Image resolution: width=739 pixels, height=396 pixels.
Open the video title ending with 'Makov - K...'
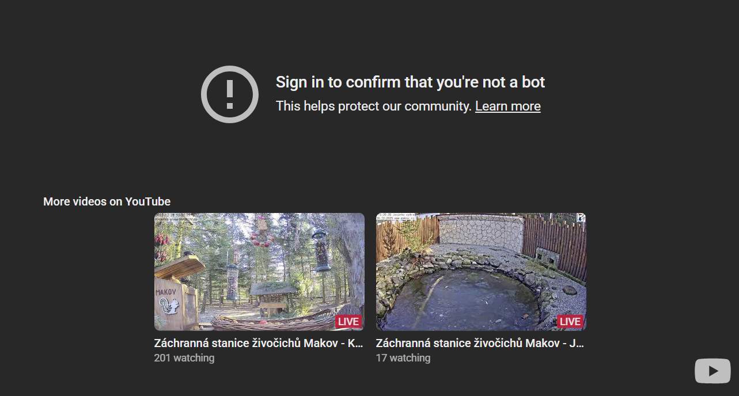coord(259,343)
